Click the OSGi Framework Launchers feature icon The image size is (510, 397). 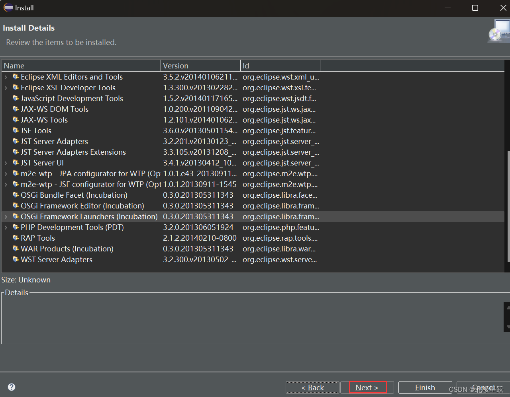(16, 216)
